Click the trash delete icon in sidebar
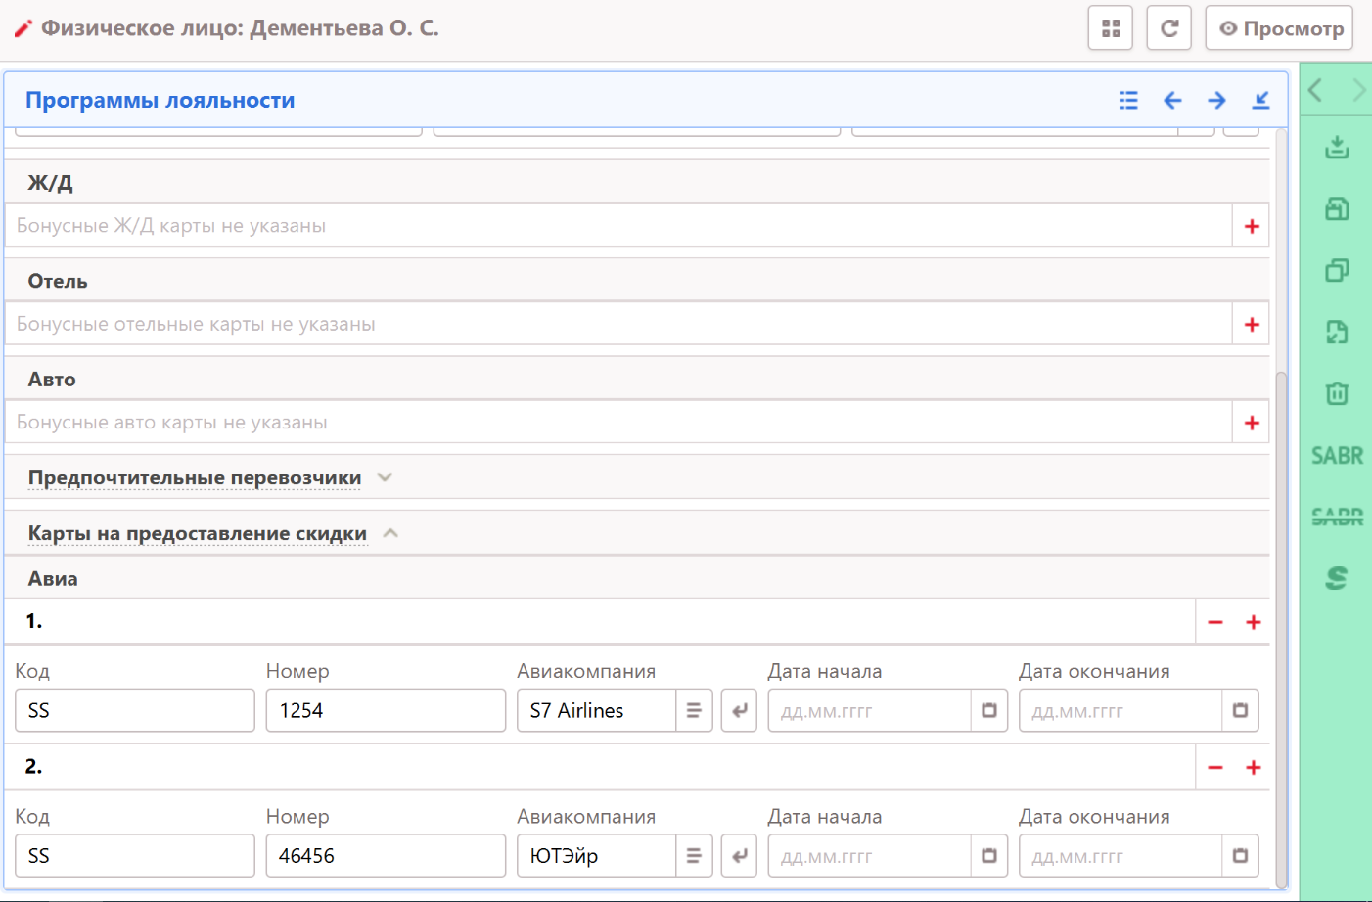This screenshot has width=1372, height=902. click(1337, 393)
